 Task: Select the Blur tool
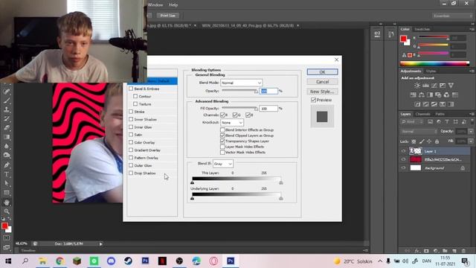[x=7, y=146]
